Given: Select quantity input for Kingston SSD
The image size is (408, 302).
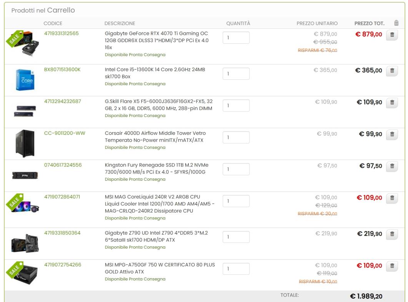Looking at the screenshot, I should (236, 169).
